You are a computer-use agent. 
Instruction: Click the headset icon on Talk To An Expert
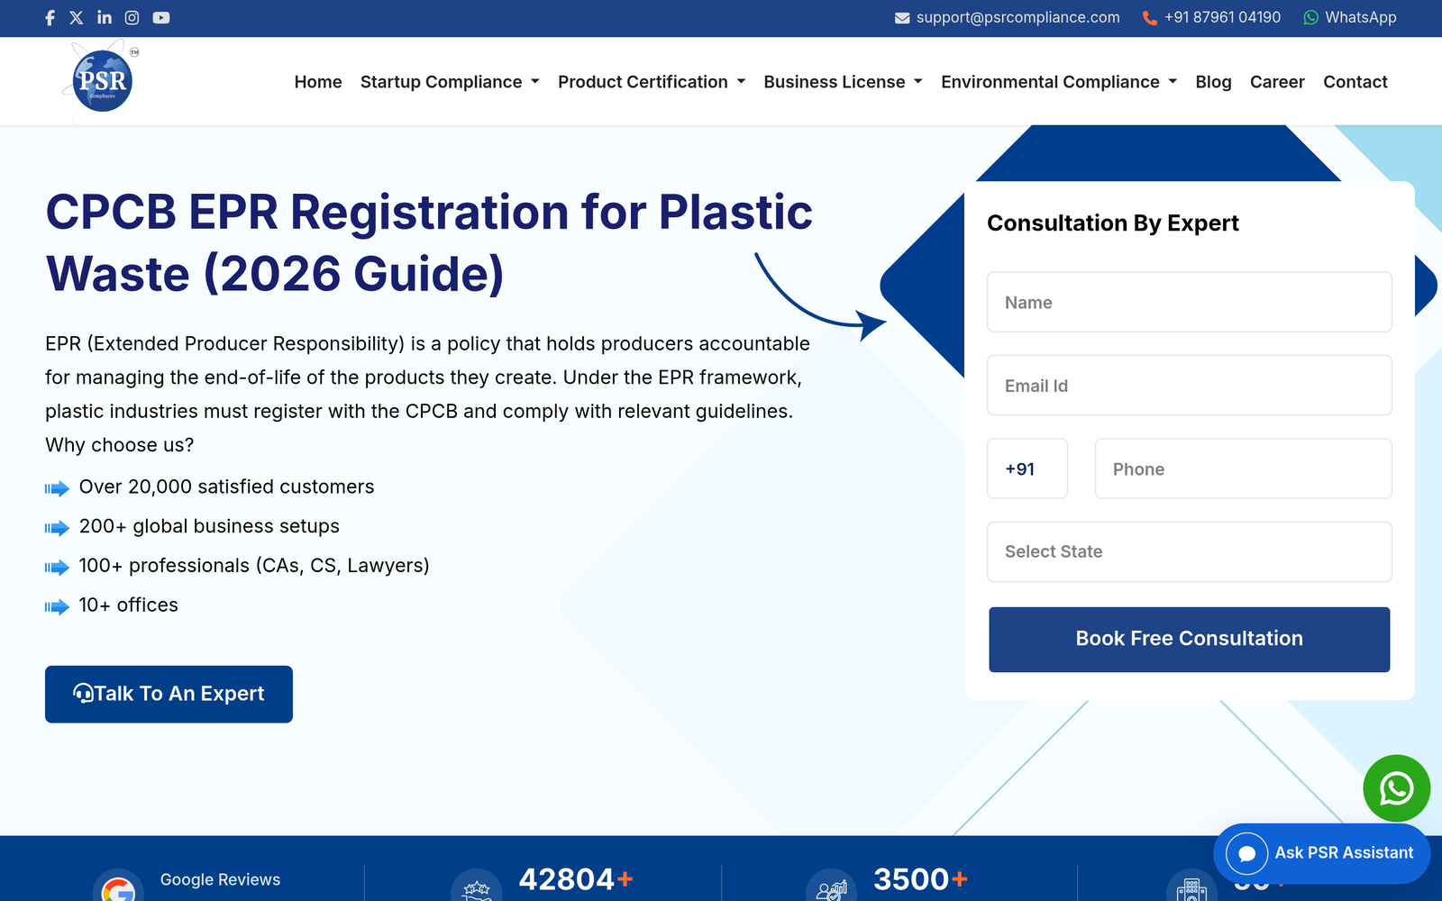[x=83, y=694]
